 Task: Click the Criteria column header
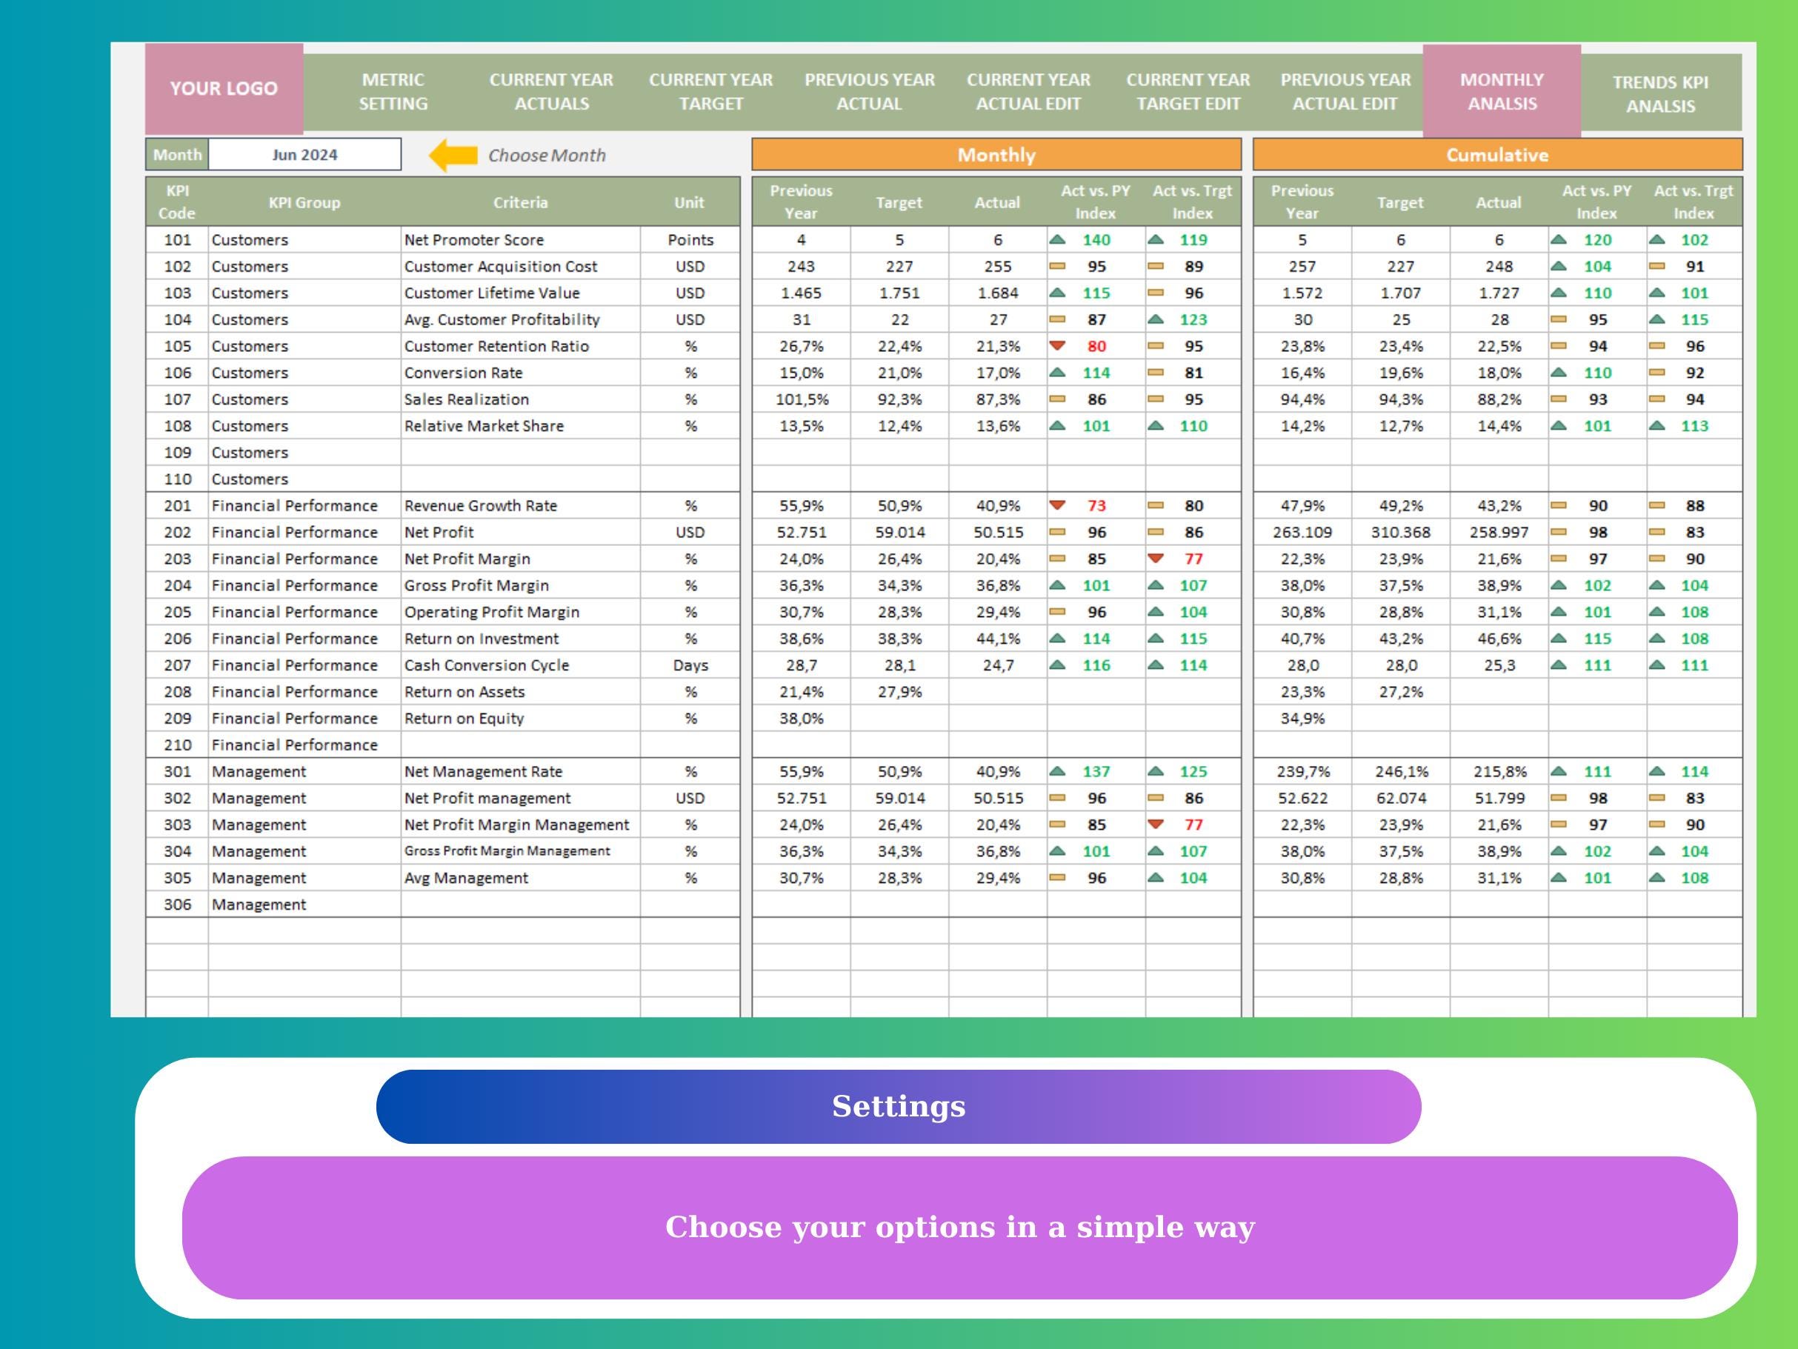point(520,202)
